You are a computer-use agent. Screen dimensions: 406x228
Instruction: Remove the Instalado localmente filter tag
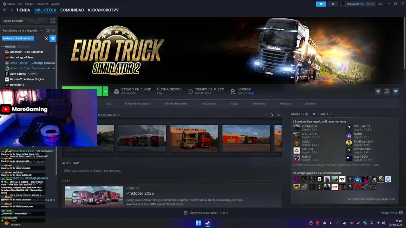(32, 38)
